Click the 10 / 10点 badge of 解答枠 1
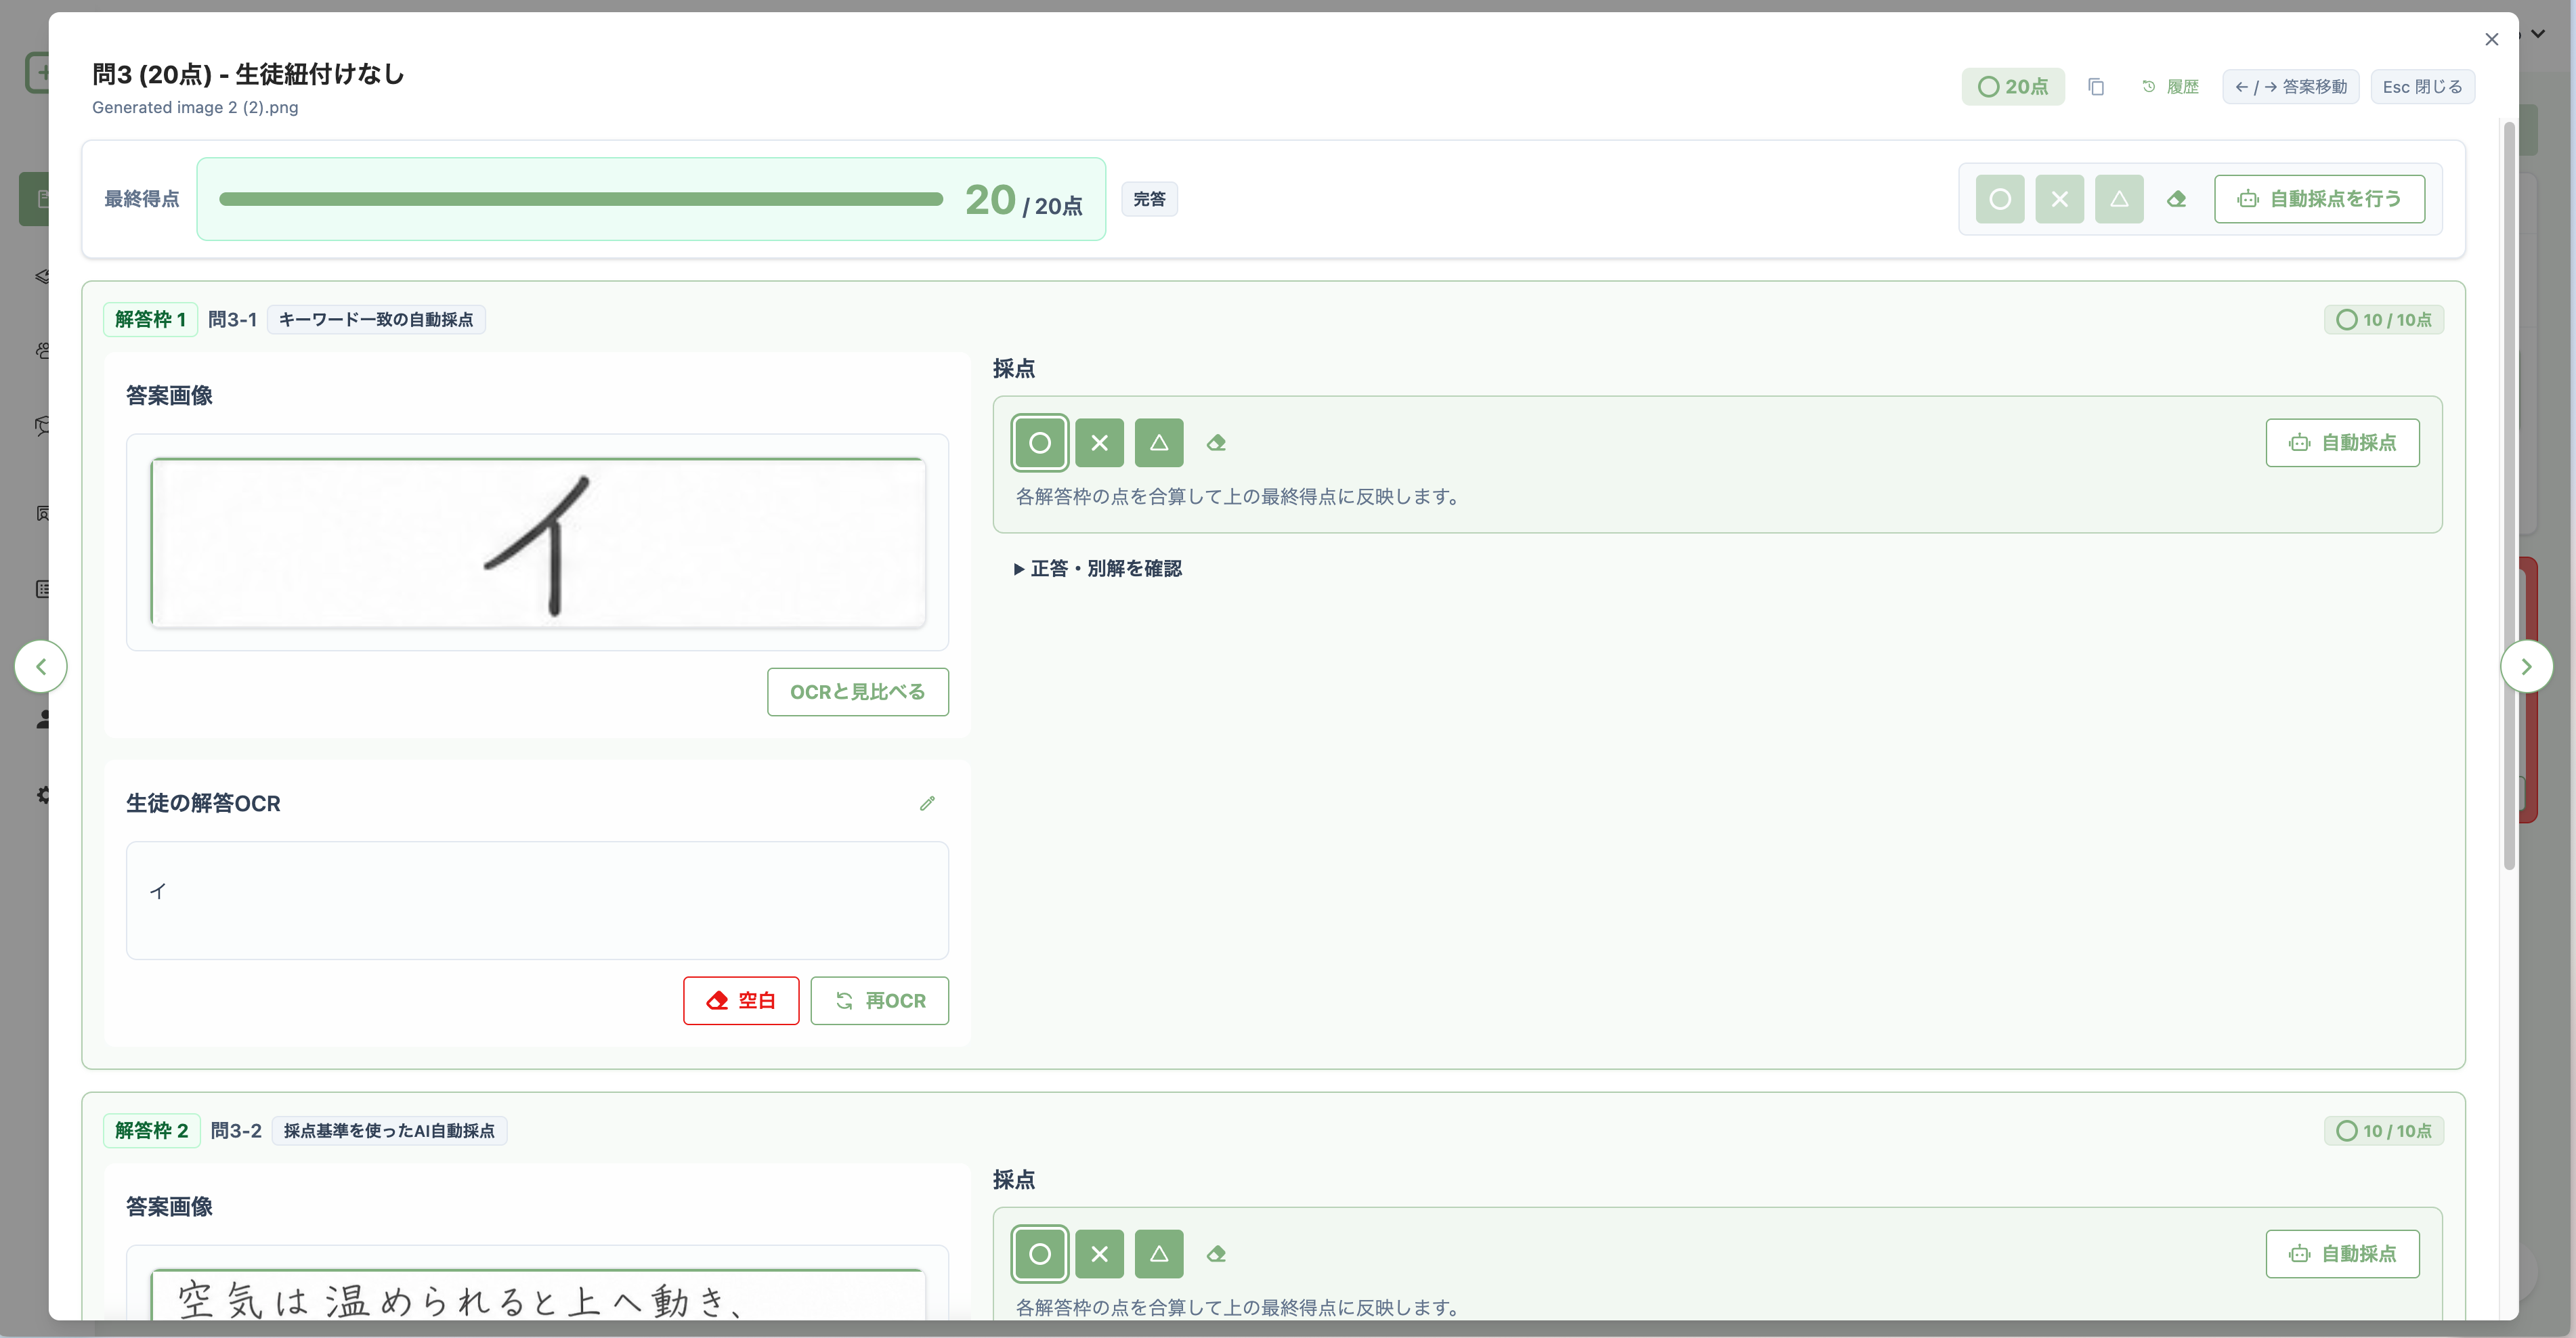 (2384, 320)
